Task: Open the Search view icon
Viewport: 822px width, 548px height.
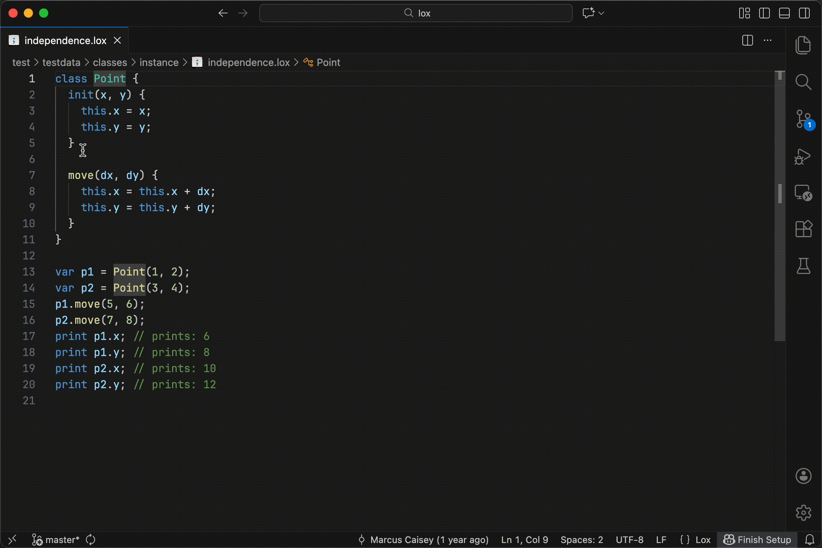Action: tap(803, 82)
